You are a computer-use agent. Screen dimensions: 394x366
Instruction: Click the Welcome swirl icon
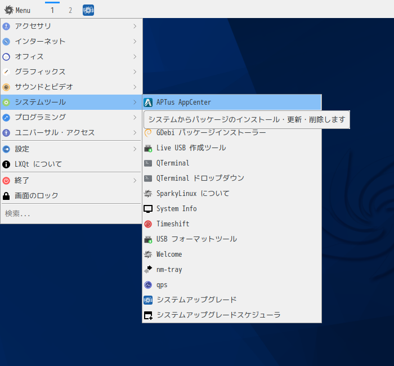click(x=148, y=254)
